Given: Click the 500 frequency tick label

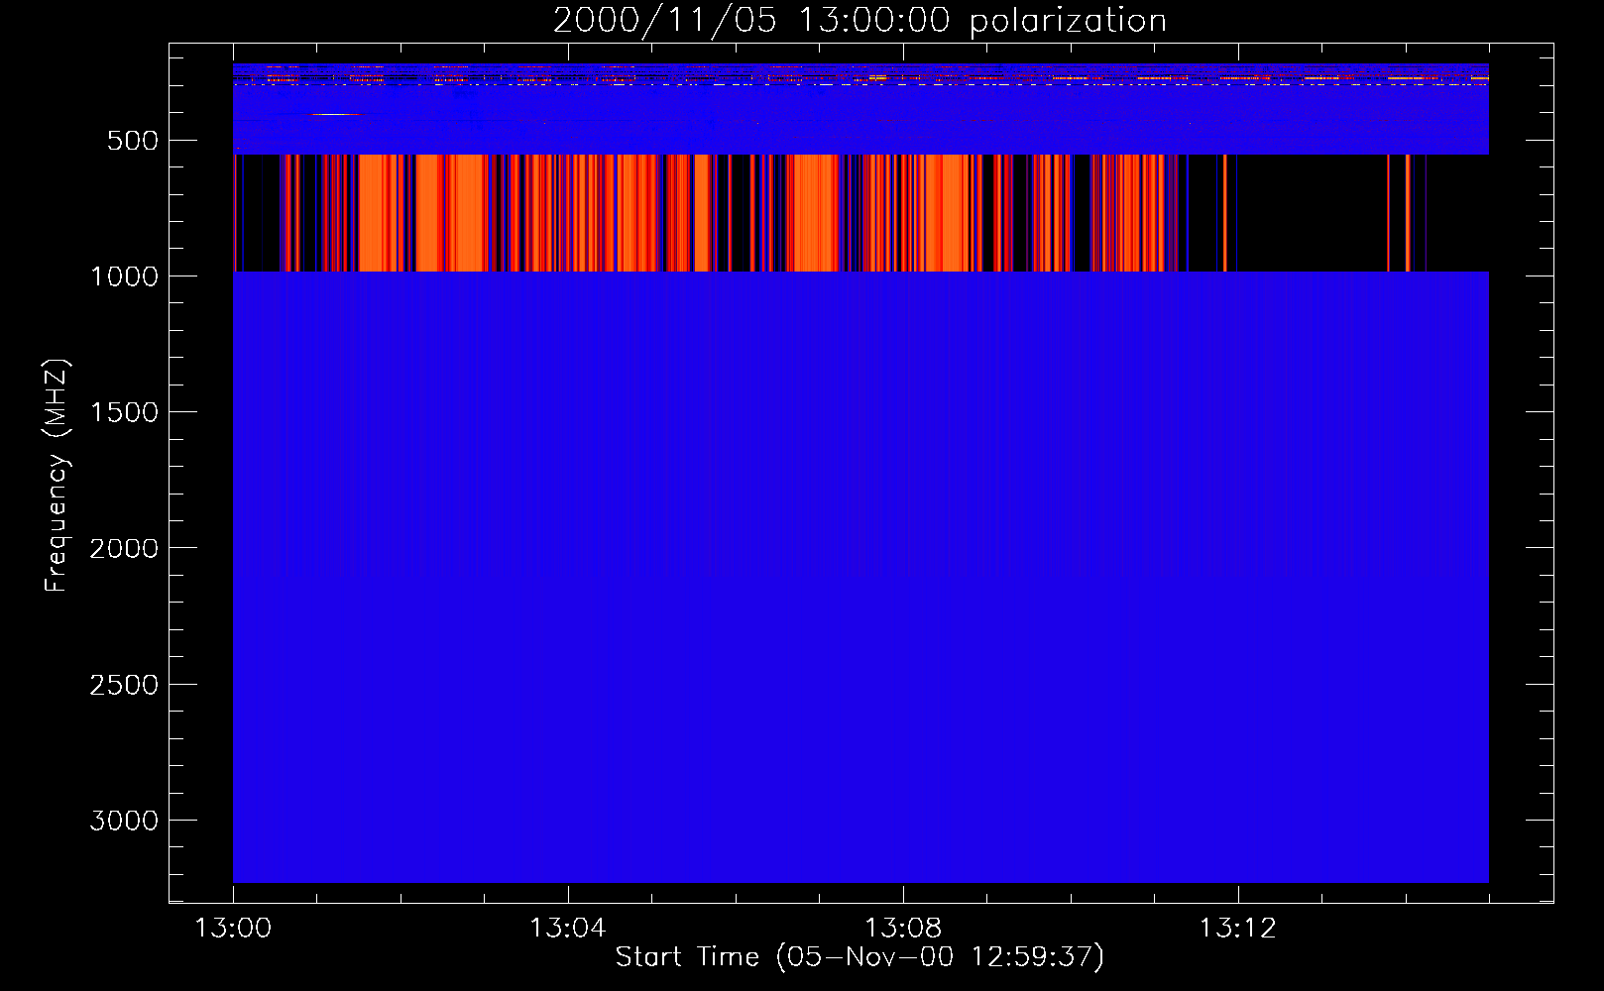Looking at the screenshot, I should (x=133, y=141).
